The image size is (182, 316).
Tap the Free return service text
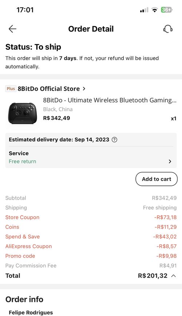[23, 161]
